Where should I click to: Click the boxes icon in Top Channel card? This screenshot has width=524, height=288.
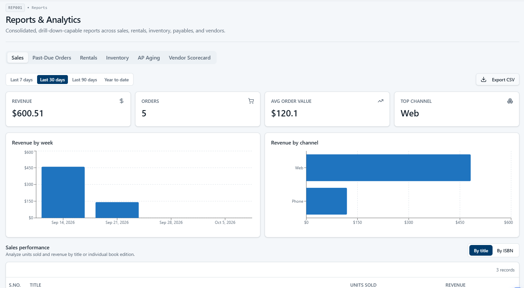[510, 101]
